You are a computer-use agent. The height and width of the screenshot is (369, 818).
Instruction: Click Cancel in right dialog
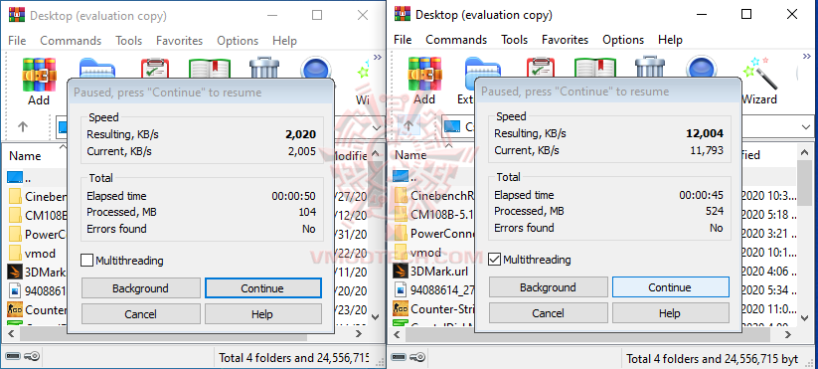pos(549,313)
